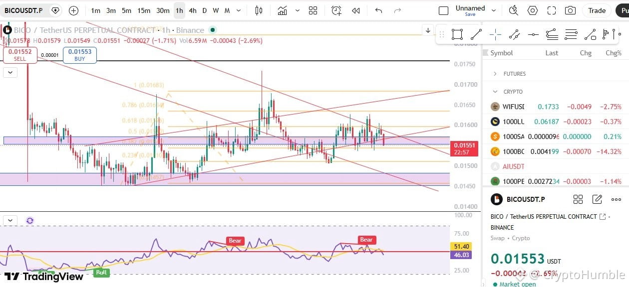Switch to the monthly M timeframe
The image size is (629, 287).
(x=227, y=10)
